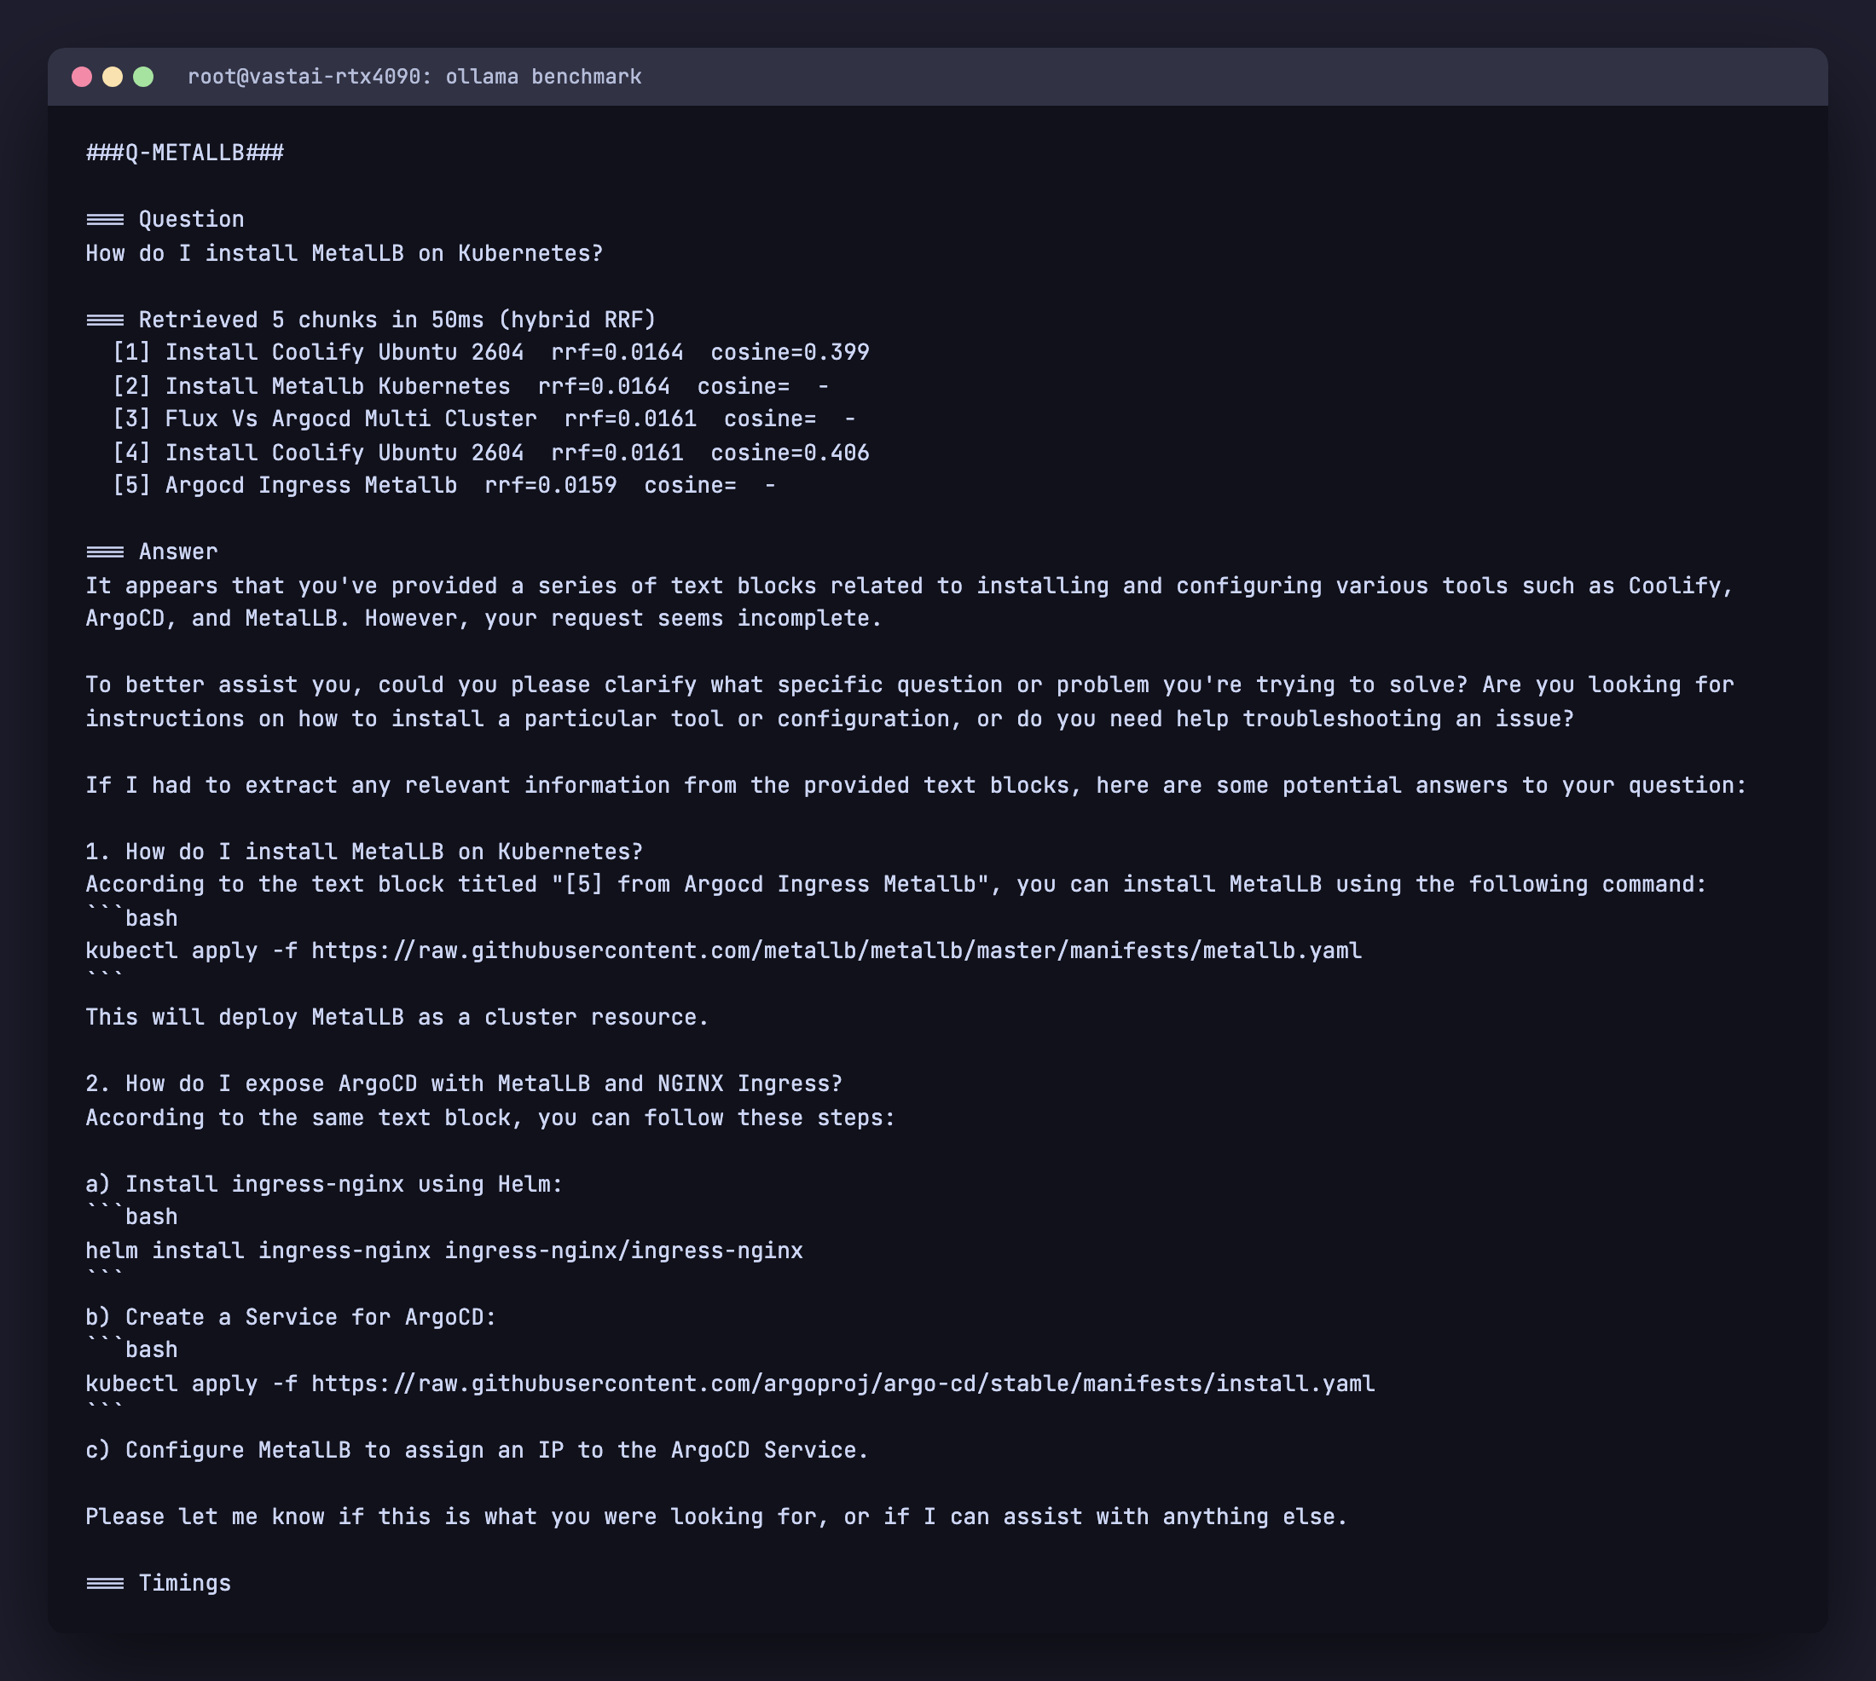Select chunk [1] Install Coolify Ubuntu 2604 cosine=0.399
The height and width of the screenshot is (1681, 1876).
(x=490, y=353)
